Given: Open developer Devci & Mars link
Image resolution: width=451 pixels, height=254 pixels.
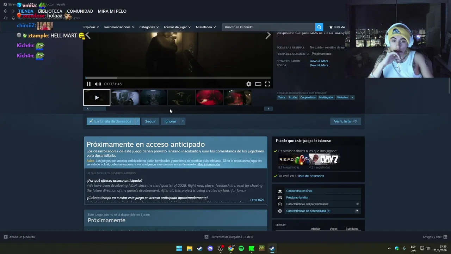Looking at the screenshot, I should point(319,61).
